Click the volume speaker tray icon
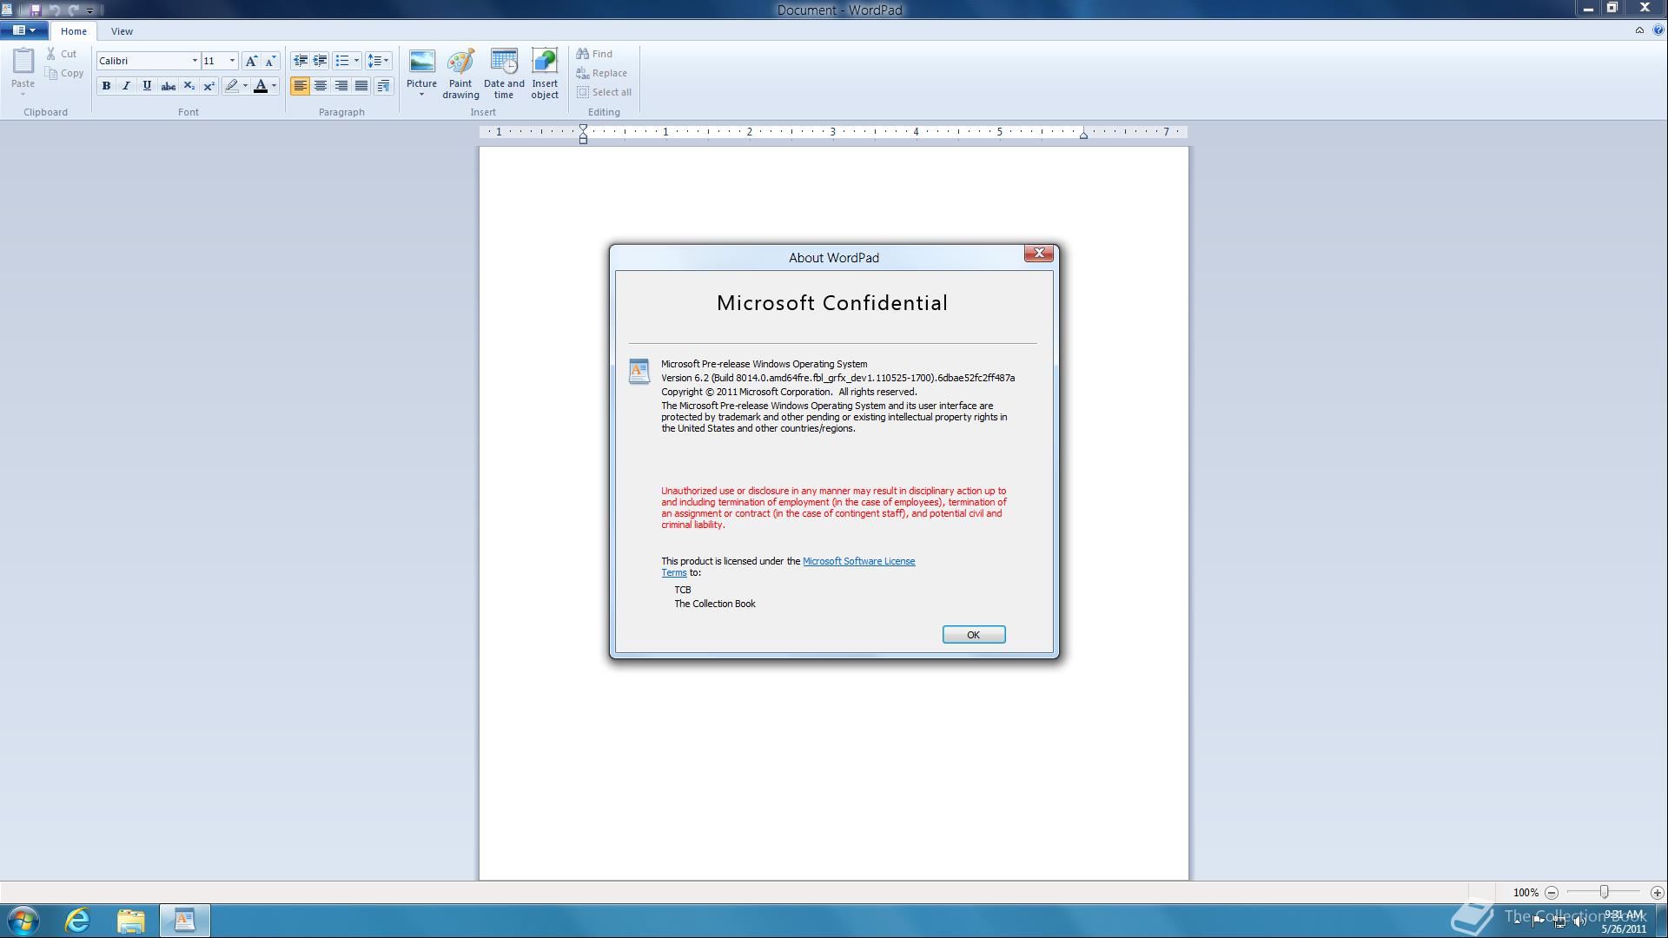Image resolution: width=1668 pixels, height=938 pixels. click(1579, 921)
